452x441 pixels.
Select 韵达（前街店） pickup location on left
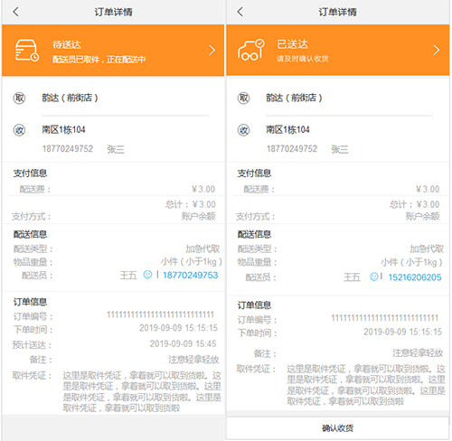click(70, 98)
